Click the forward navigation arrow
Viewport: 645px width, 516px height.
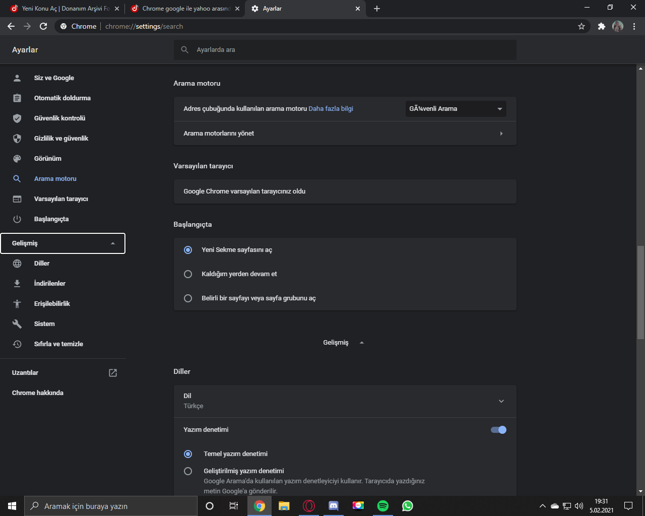27,26
